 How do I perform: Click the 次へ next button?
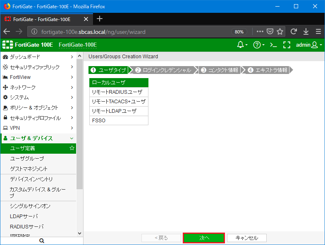[204, 238]
